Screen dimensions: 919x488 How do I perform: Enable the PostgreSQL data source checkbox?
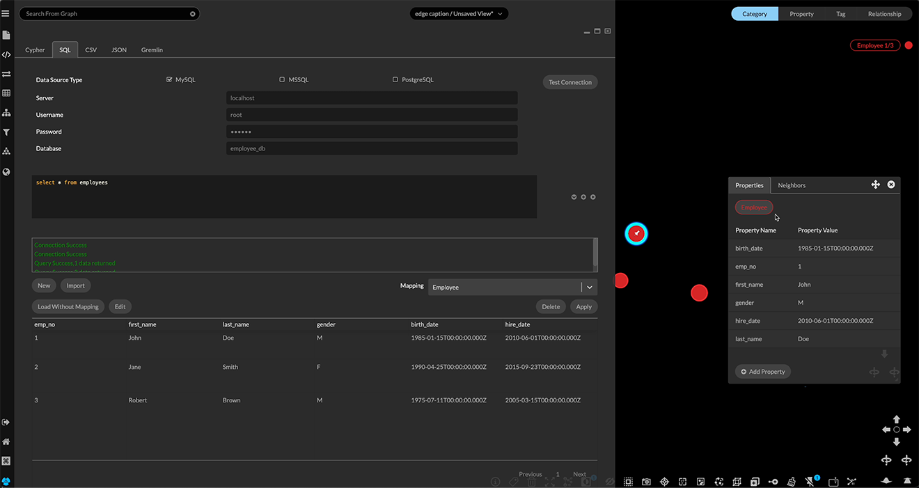395,79
